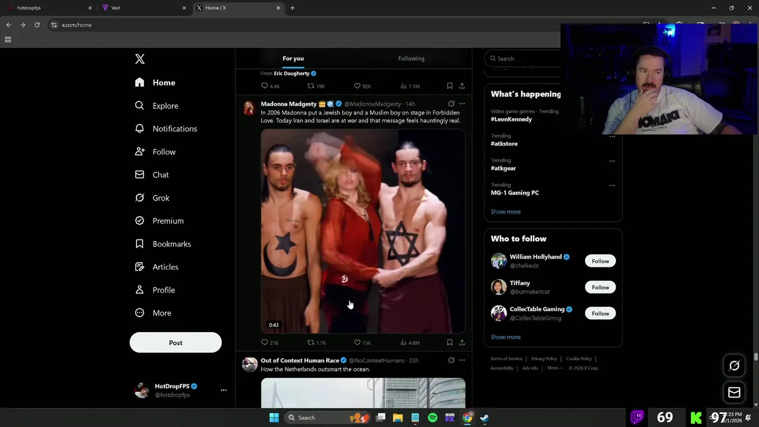Image resolution: width=759 pixels, height=427 pixels.
Task: Show more Who to follow suggestions
Action: [x=506, y=337]
